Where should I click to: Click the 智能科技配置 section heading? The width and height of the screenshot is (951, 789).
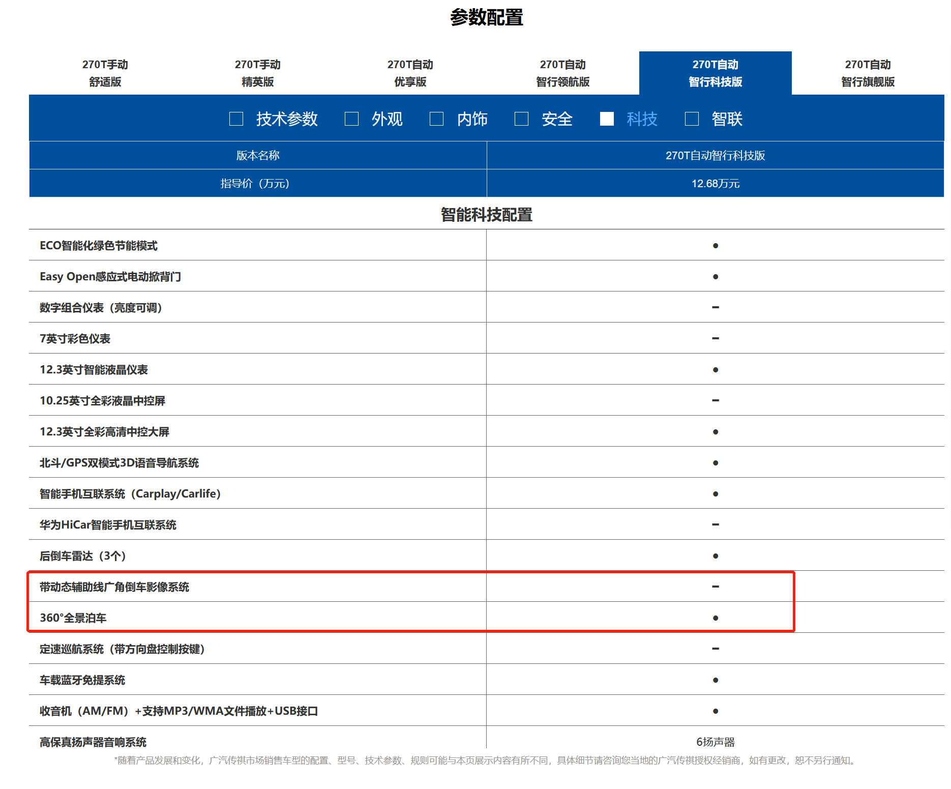tap(486, 215)
